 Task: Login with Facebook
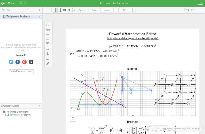18,62
